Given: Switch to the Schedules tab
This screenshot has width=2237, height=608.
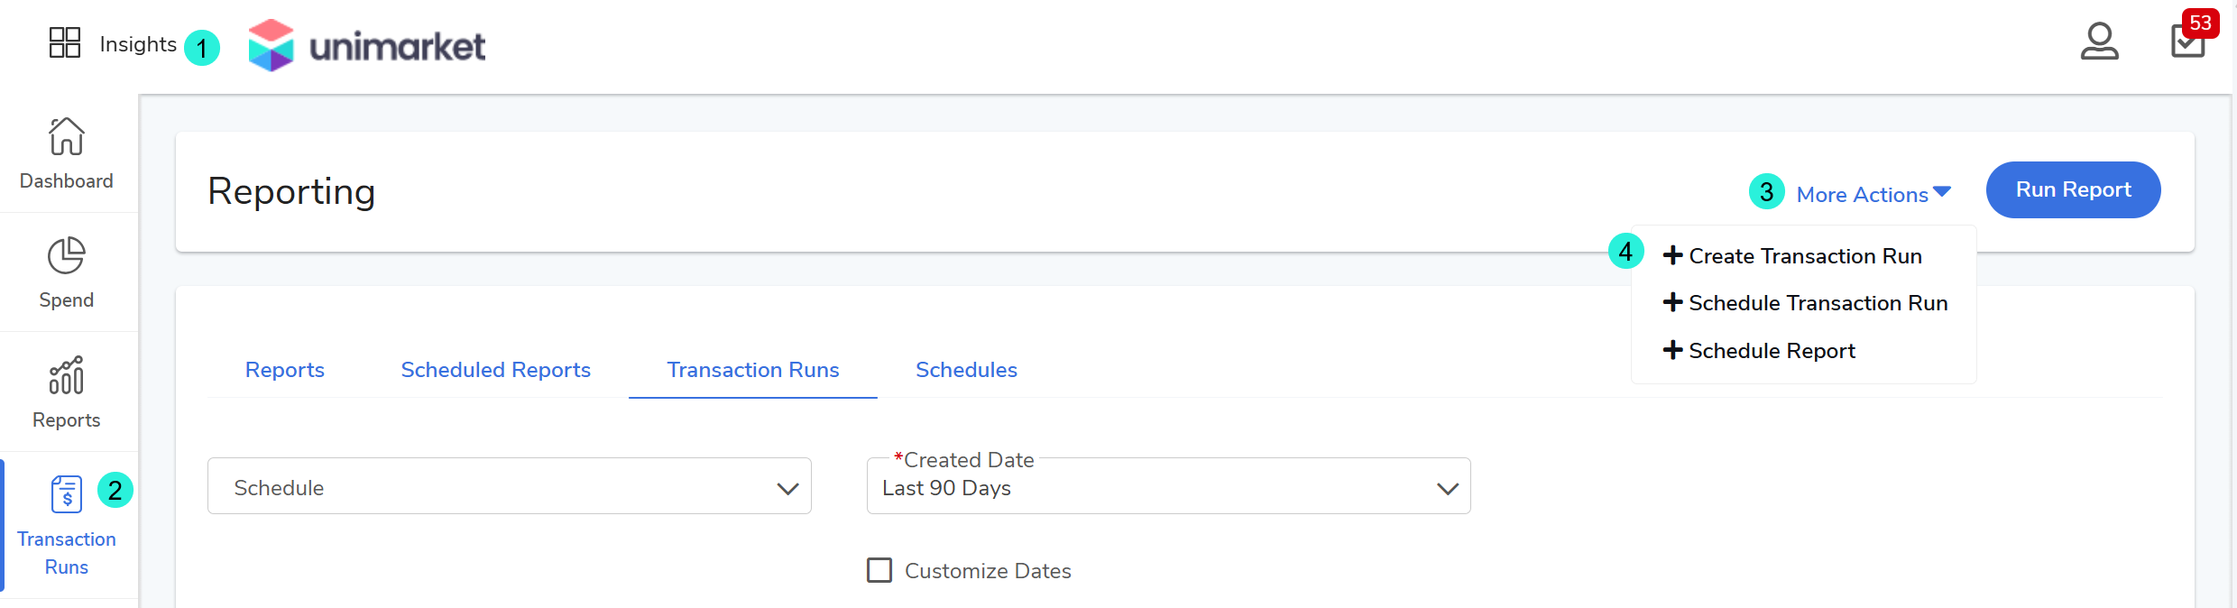Looking at the screenshot, I should tap(966, 370).
